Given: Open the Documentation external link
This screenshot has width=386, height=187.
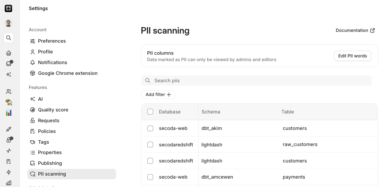Looking at the screenshot, I should (x=355, y=31).
